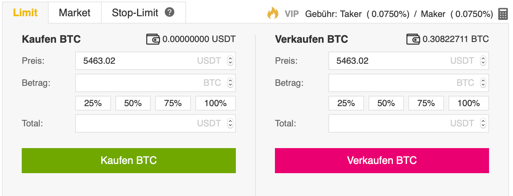Choose 25% for the sell amount
Image resolution: width=513 pixels, height=196 pixels.
point(346,103)
